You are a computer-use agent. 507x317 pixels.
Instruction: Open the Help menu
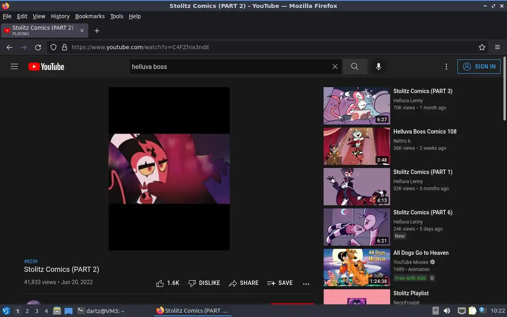tap(135, 16)
